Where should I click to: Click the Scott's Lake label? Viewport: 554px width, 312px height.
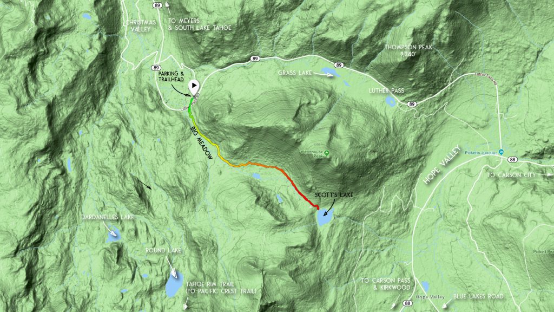coord(334,195)
